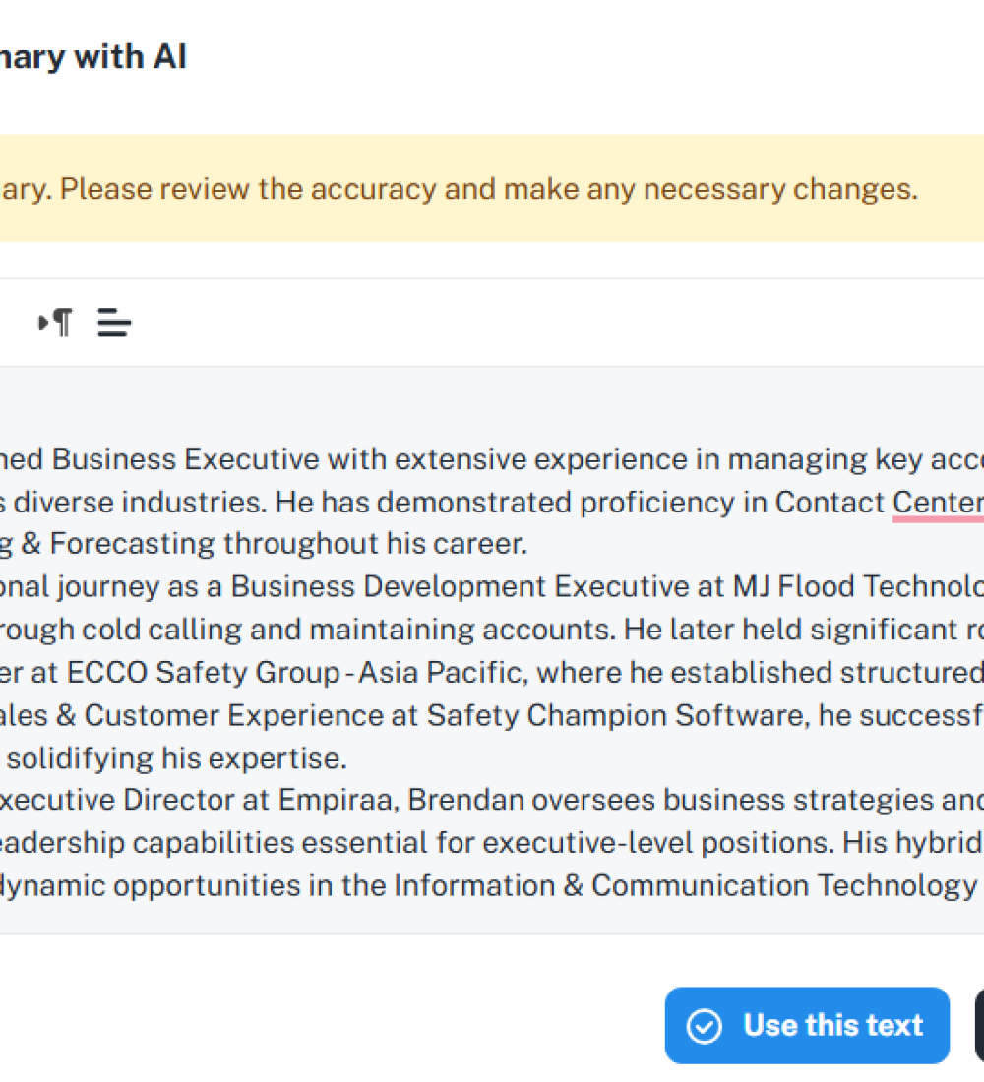The height and width of the screenshot is (1082, 984).
Task: Click the yellow review accuracy notice banner
Action: (492, 188)
